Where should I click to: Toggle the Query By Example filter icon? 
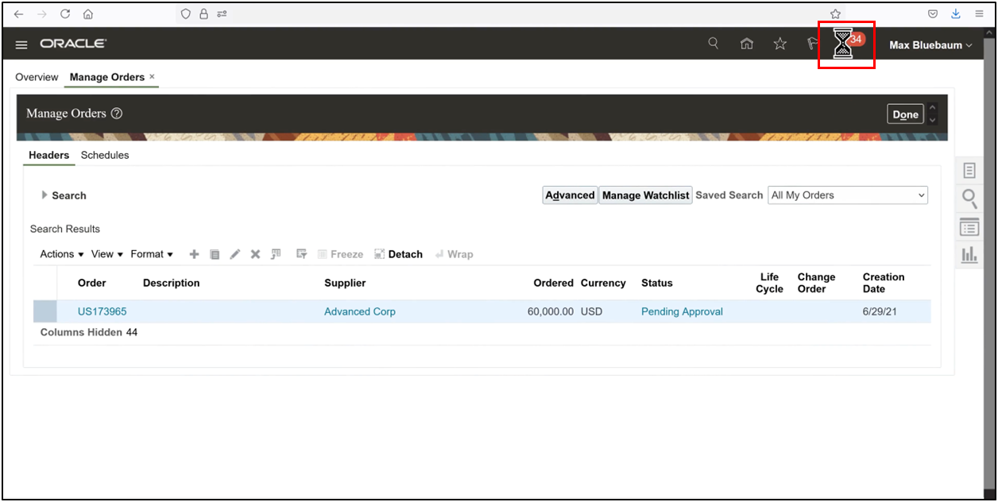click(301, 254)
